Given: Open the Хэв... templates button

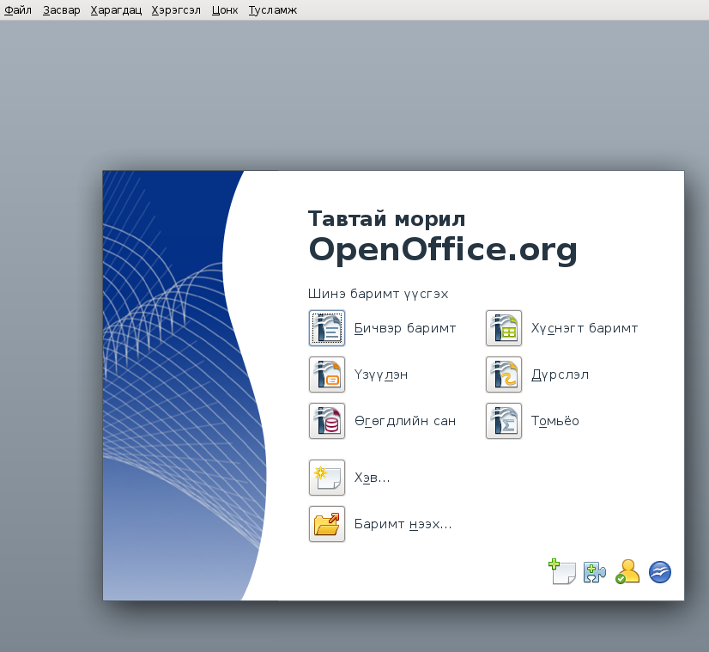Looking at the screenshot, I should click(x=327, y=478).
